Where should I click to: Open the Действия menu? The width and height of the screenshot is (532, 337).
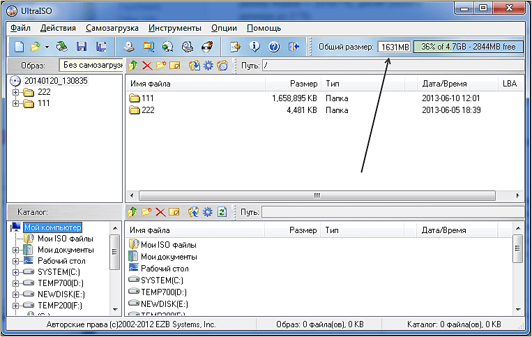point(58,28)
